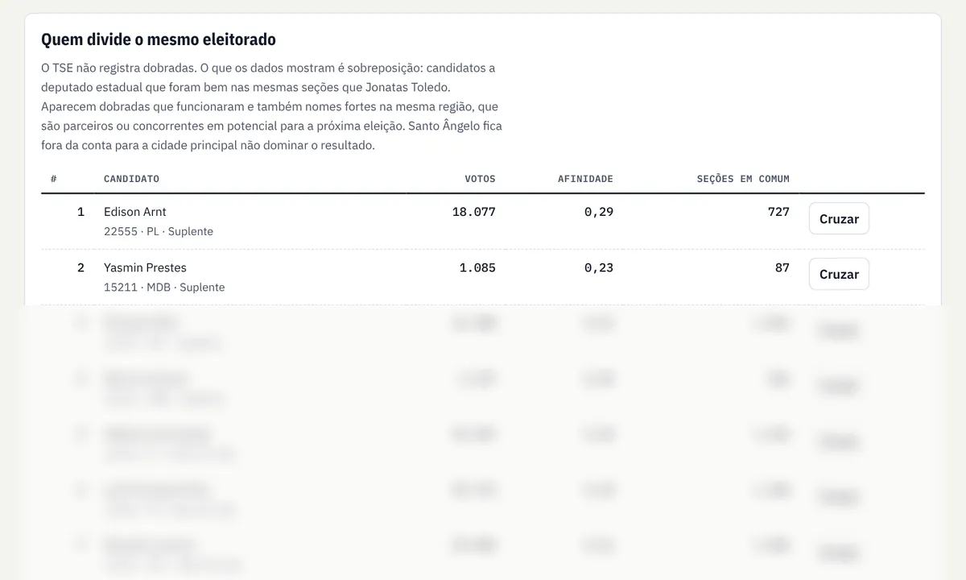Click heading Quem divide o mesmo eleitorado
Image resolution: width=966 pixels, height=580 pixels.
(159, 39)
